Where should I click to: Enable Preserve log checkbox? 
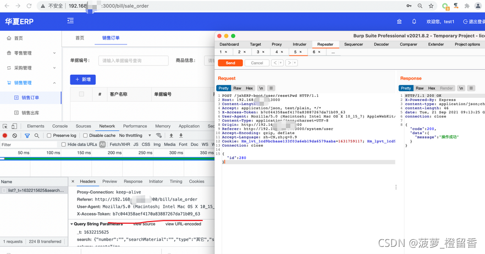[49, 135]
